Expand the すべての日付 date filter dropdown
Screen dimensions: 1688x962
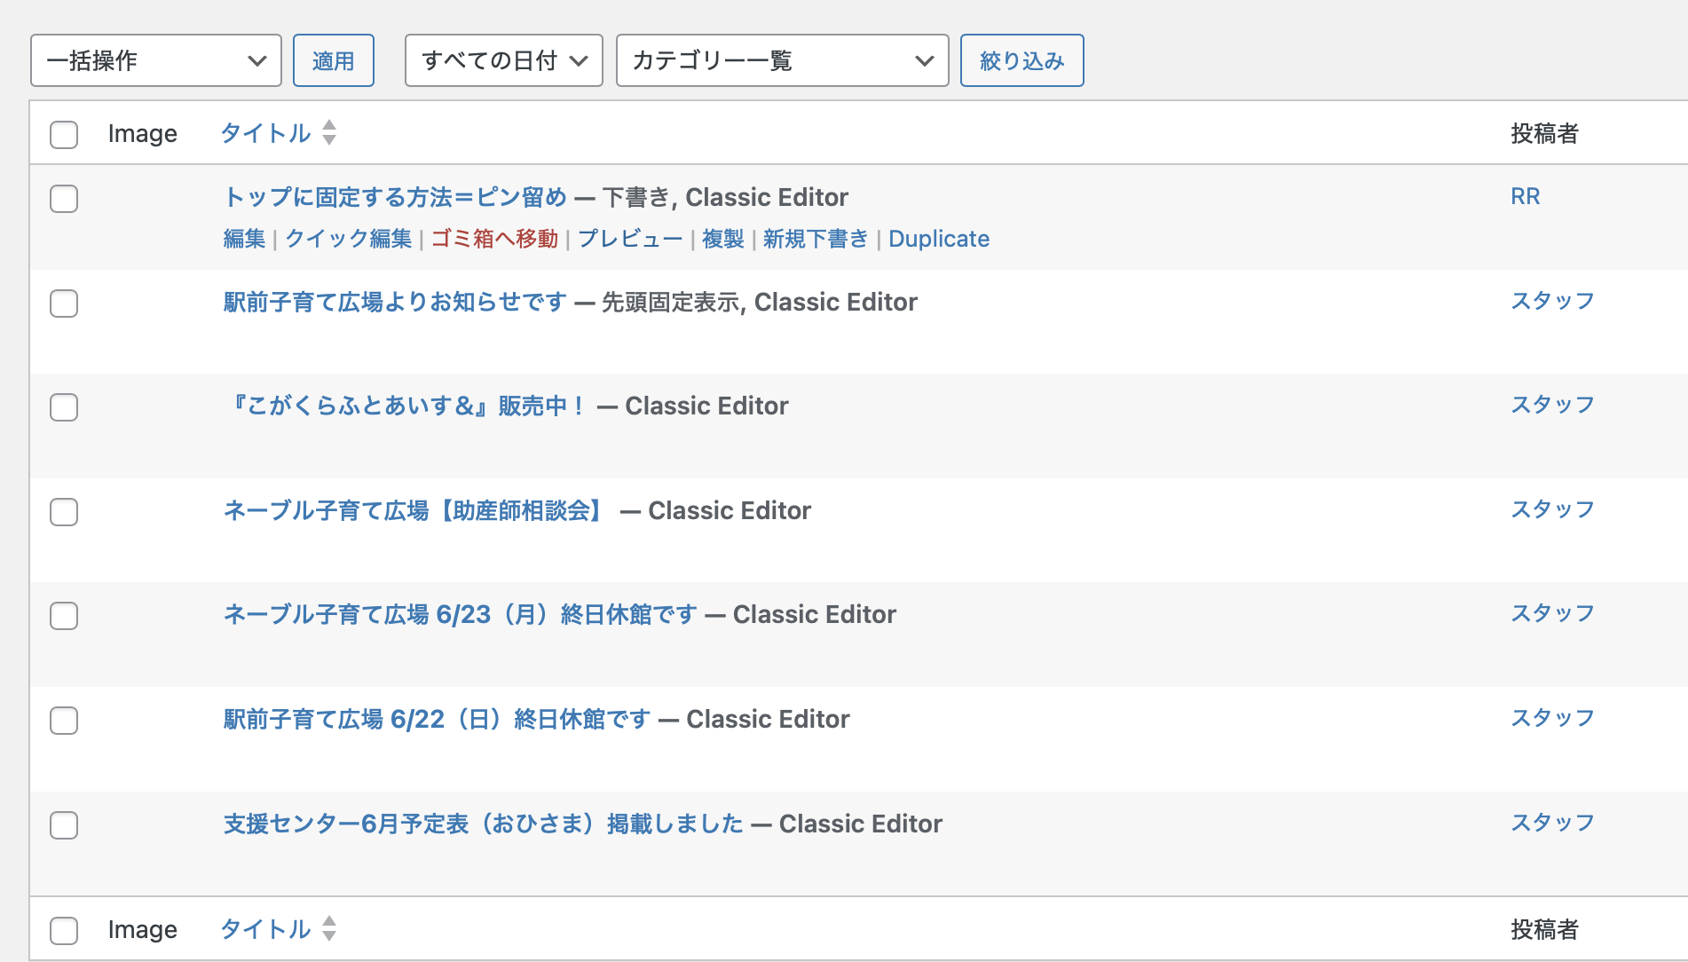tap(503, 60)
